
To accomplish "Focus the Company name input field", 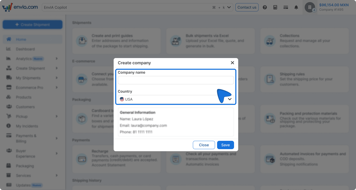I will tap(176, 80).
